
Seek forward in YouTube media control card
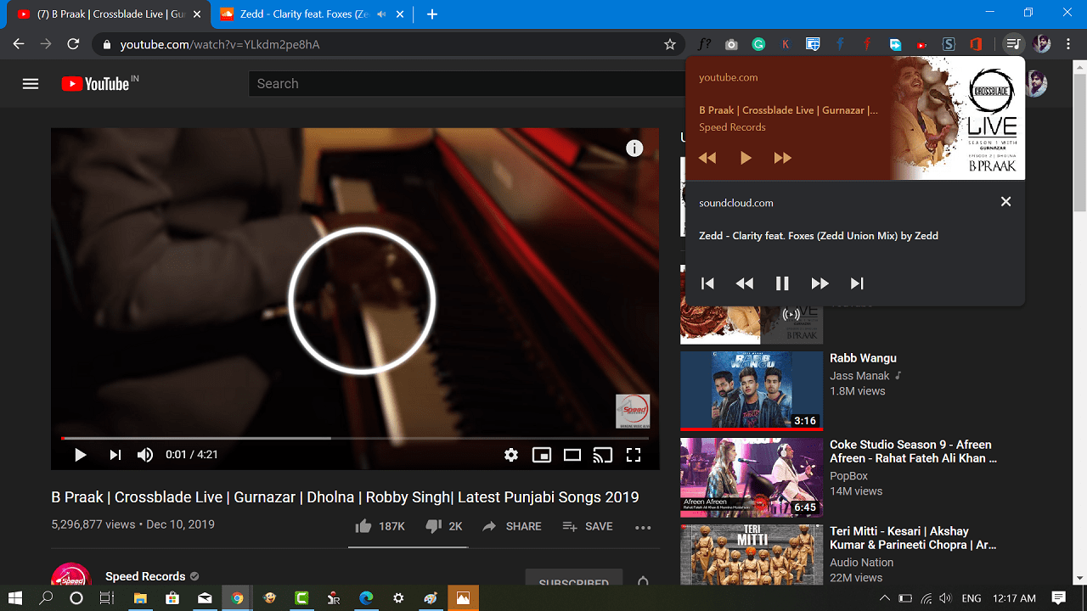point(782,158)
